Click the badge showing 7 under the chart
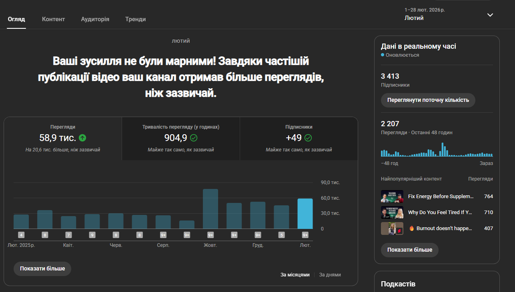Image resolution: width=515 pixels, height=292 pixels. 68,235
